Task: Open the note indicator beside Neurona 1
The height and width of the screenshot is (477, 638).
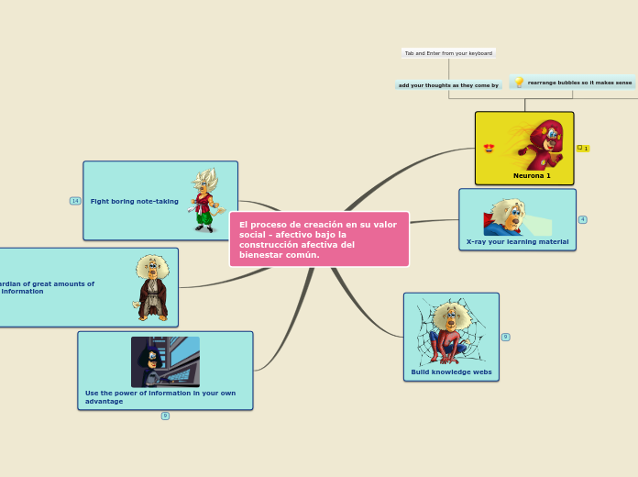Action: tap(583, 149)
